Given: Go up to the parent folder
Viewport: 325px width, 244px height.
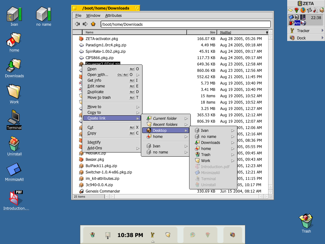Looking at the screenshot, I should click(x=93, y=24).
